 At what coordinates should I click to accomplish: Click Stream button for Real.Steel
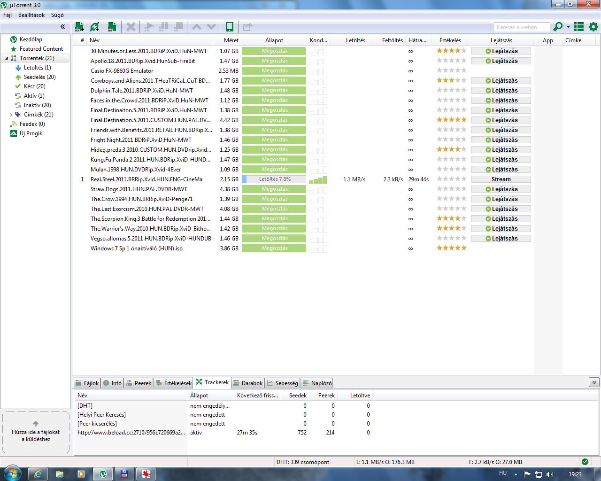pyautogui.click(x=501, y=179)
